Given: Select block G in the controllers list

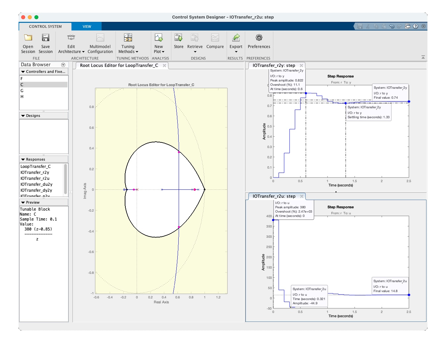Looking at the screenshot, I should pos(43,91).
